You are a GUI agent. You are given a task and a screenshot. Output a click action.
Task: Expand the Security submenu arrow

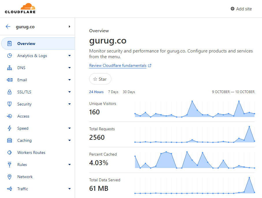(70, 104)
